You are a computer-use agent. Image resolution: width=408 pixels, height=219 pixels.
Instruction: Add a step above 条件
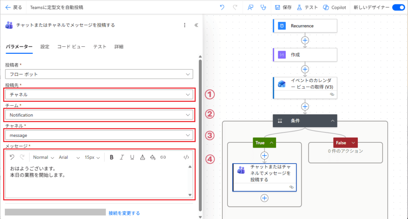tap(305, 107)
